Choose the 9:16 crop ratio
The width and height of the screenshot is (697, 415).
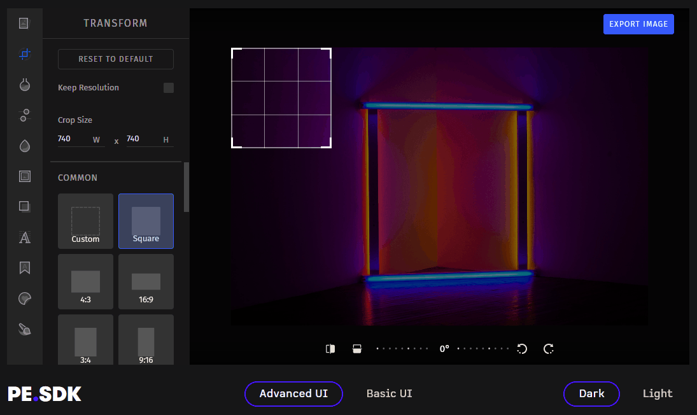point(146,340)
